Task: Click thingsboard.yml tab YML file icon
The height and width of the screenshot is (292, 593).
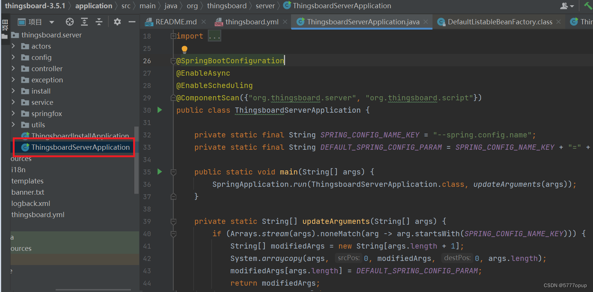Action: pos(219,22)
